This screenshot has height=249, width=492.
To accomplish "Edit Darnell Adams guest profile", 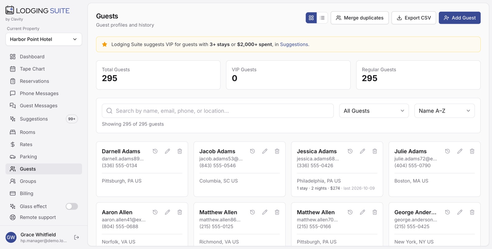I will point(167,151).
